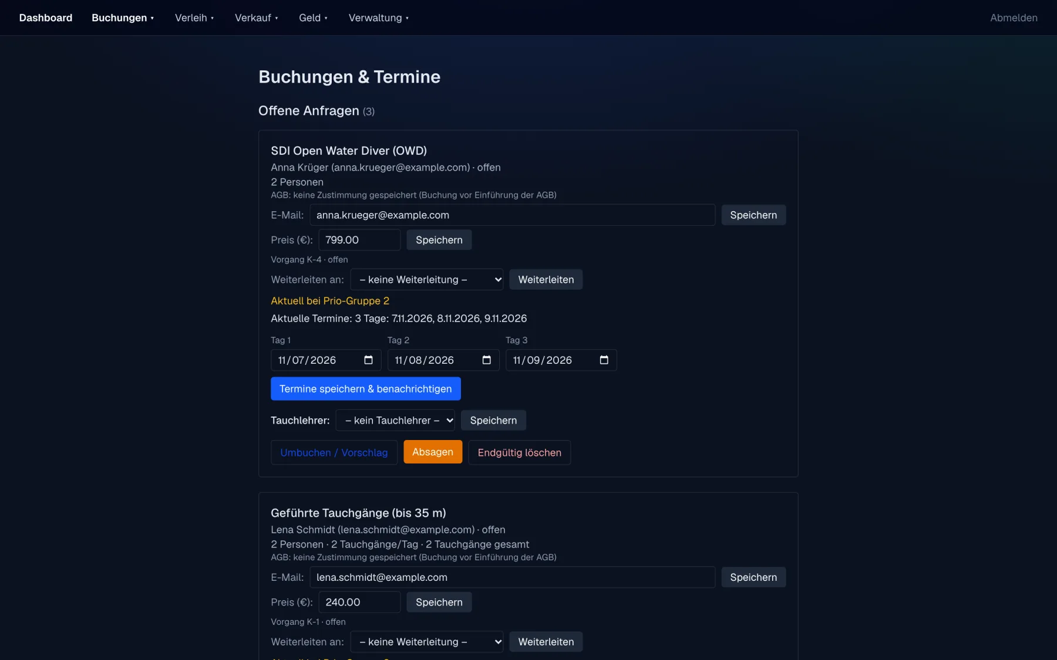
Task: Save the 799.00 price
Action: (439, 240)
